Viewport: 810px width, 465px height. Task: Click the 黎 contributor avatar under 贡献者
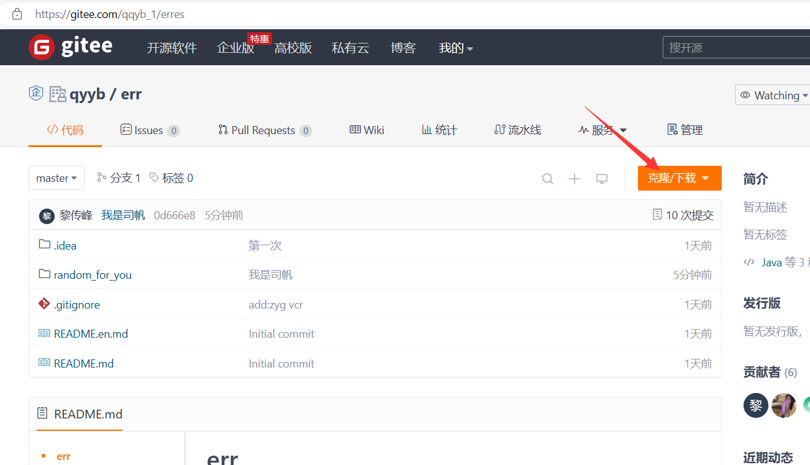(x=756, y=405)
